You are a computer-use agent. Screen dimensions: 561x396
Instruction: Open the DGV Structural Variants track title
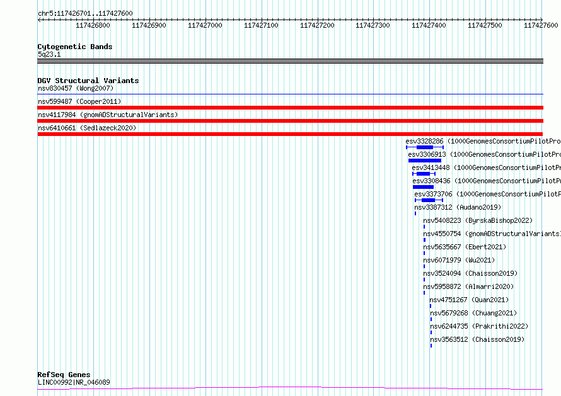88,81
